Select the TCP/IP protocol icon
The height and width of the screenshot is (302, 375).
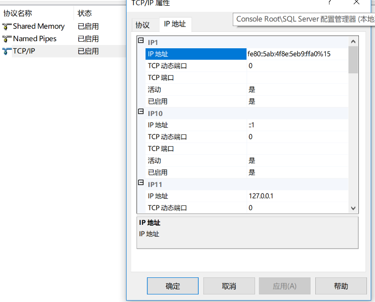7,51
